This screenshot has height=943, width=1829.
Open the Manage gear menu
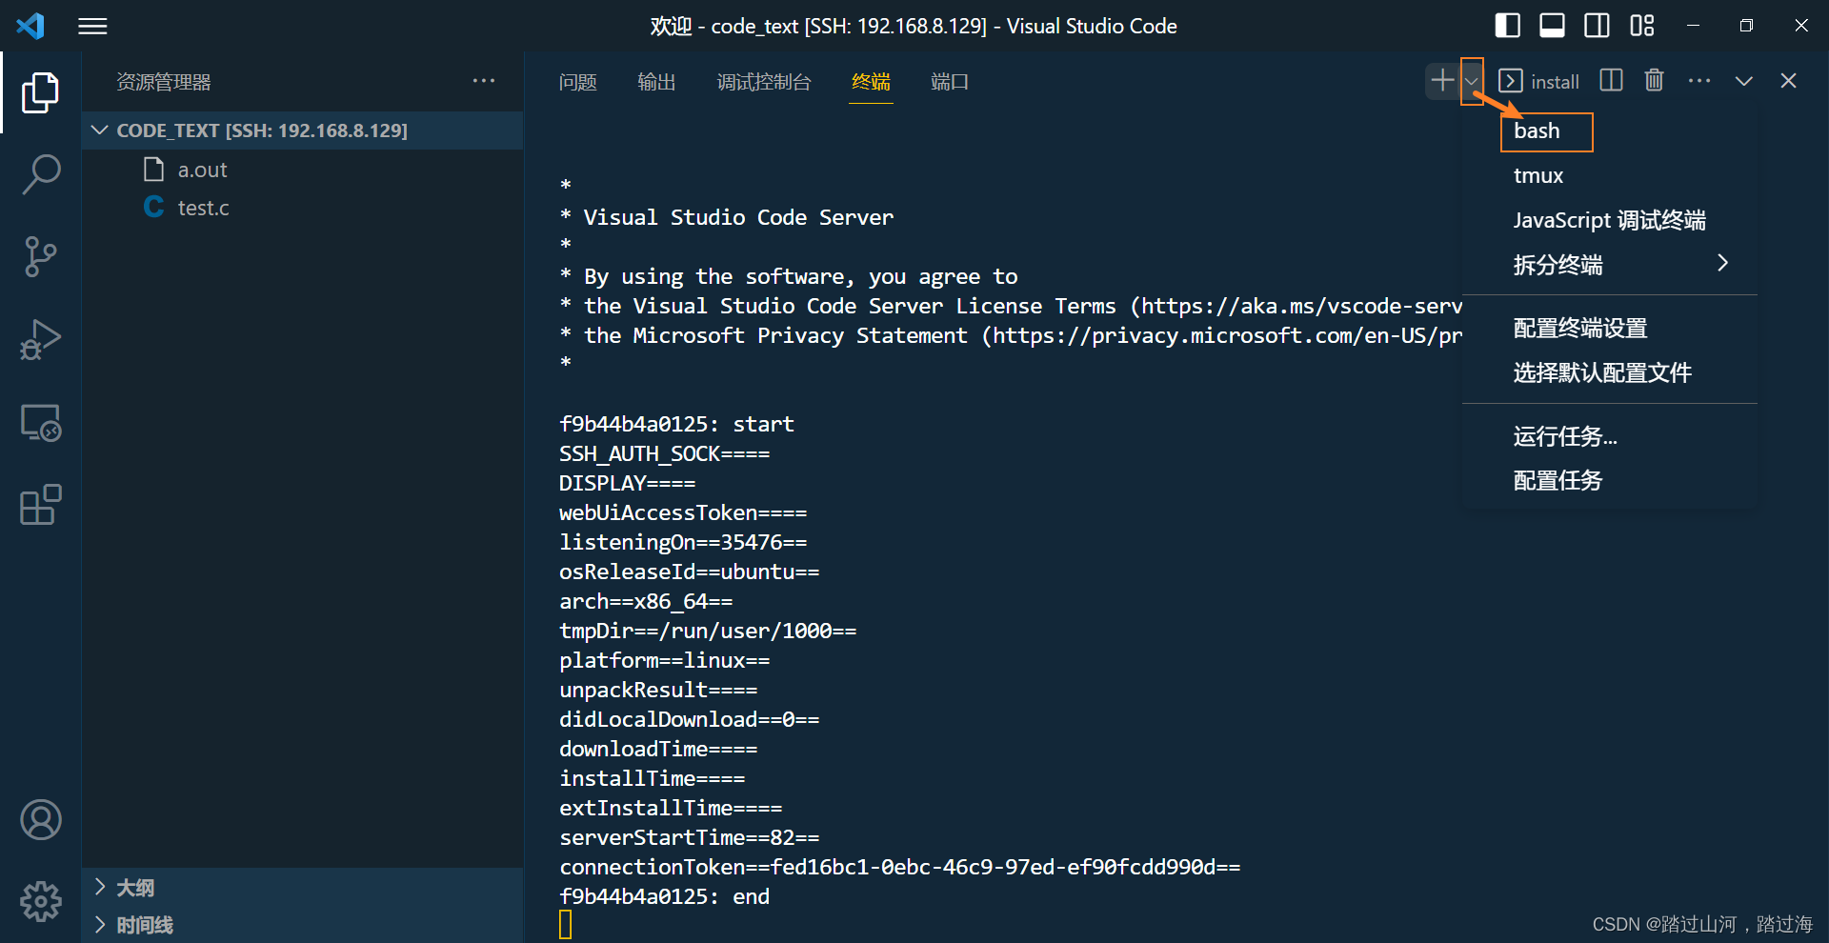tap(40, 901)
